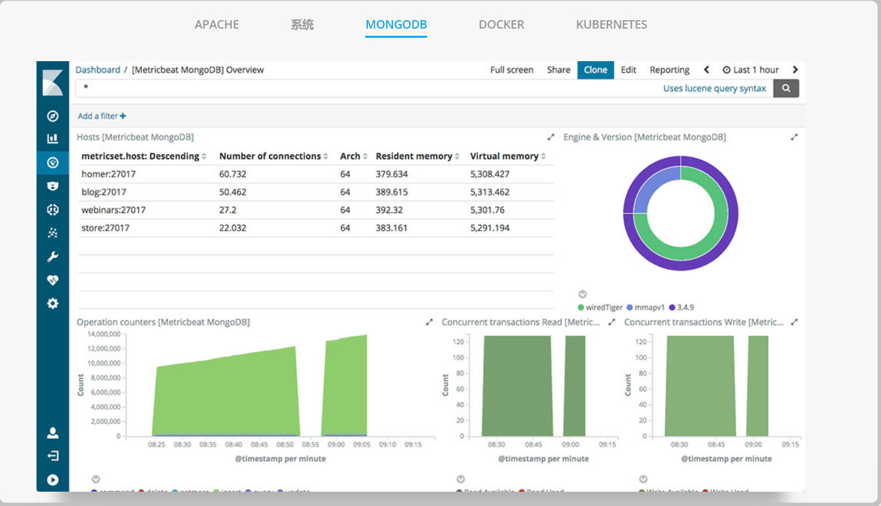Open Management gear icon in sidebar
This screenshot has width=881, height=506.
tap(53, 303)
